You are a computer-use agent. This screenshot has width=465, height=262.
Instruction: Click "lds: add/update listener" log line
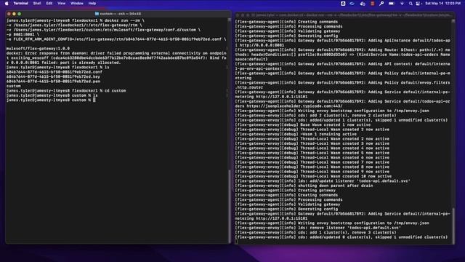click(x=323, y=181)
